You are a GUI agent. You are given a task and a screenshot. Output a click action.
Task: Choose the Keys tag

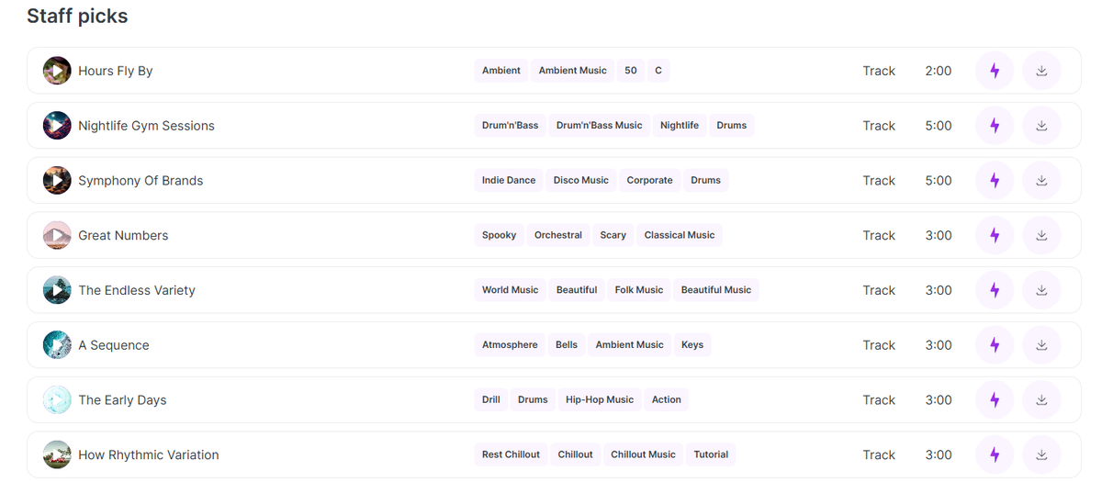click(692, 345)
